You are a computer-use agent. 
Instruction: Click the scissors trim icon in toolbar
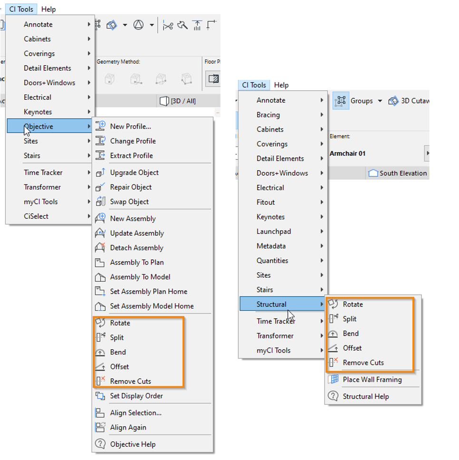(x=168, y=25)
